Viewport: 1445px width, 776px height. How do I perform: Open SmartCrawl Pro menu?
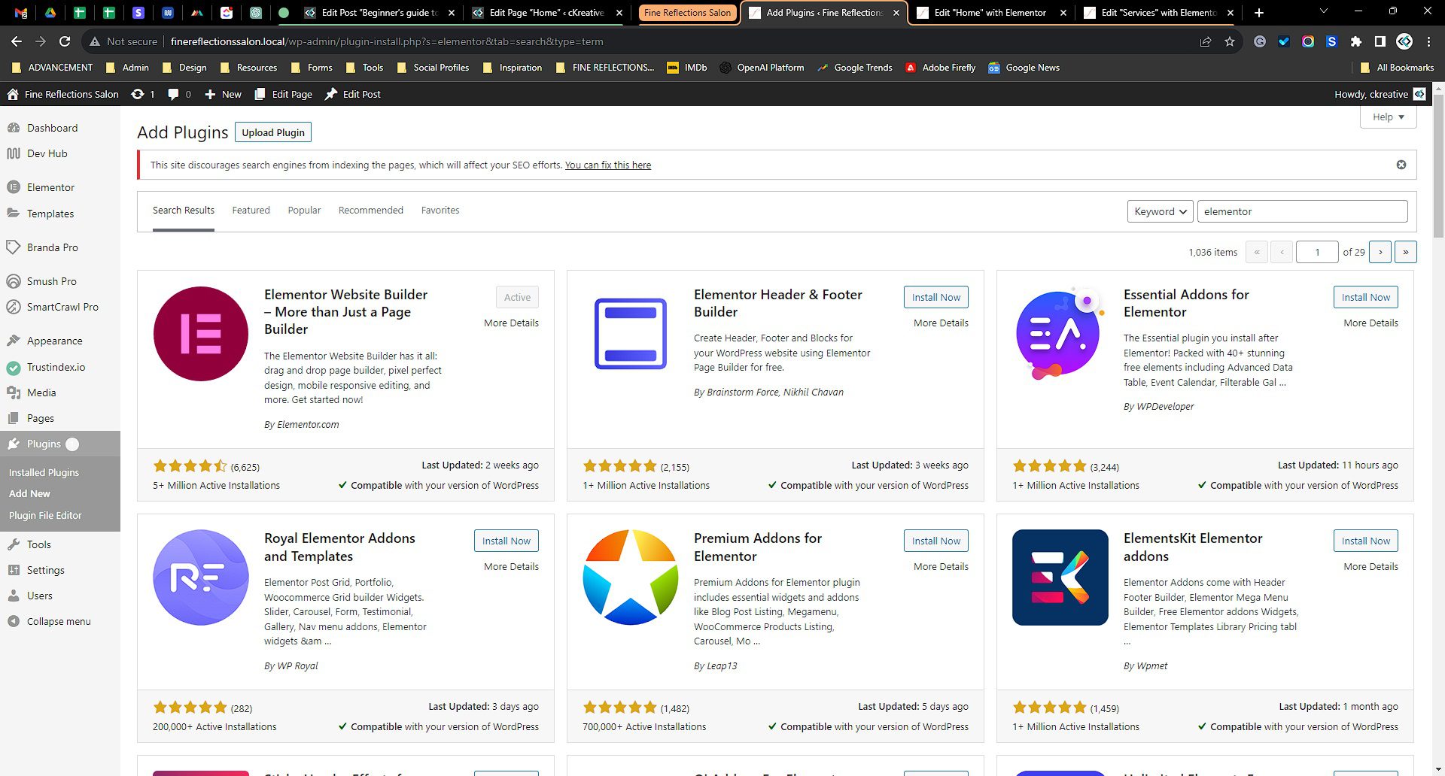coord(62,307)
